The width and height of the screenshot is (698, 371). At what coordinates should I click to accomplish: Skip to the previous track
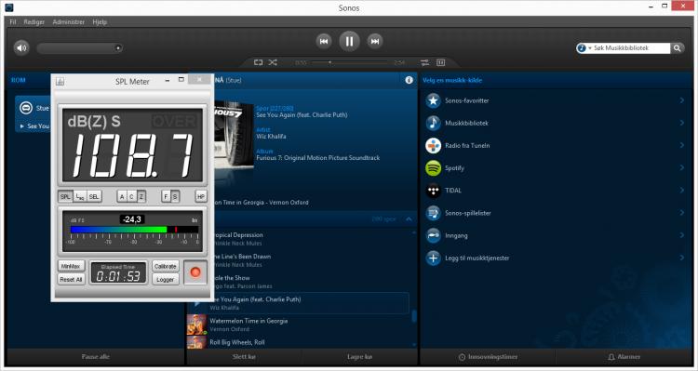point(324,41)
